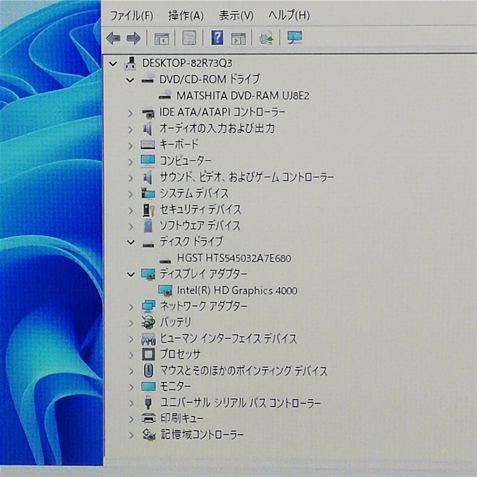
Task: Click the サウンド、ビデオ、およびゲーム controller icon
Action: (147, 177)
